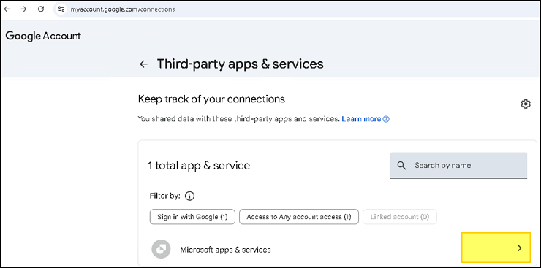Follow the Learn more link

361,119
